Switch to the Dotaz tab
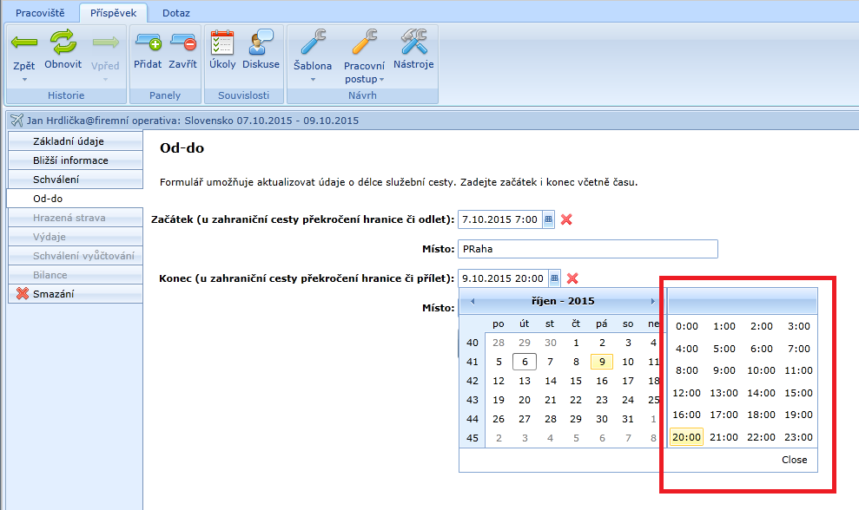 coord(176,13)
